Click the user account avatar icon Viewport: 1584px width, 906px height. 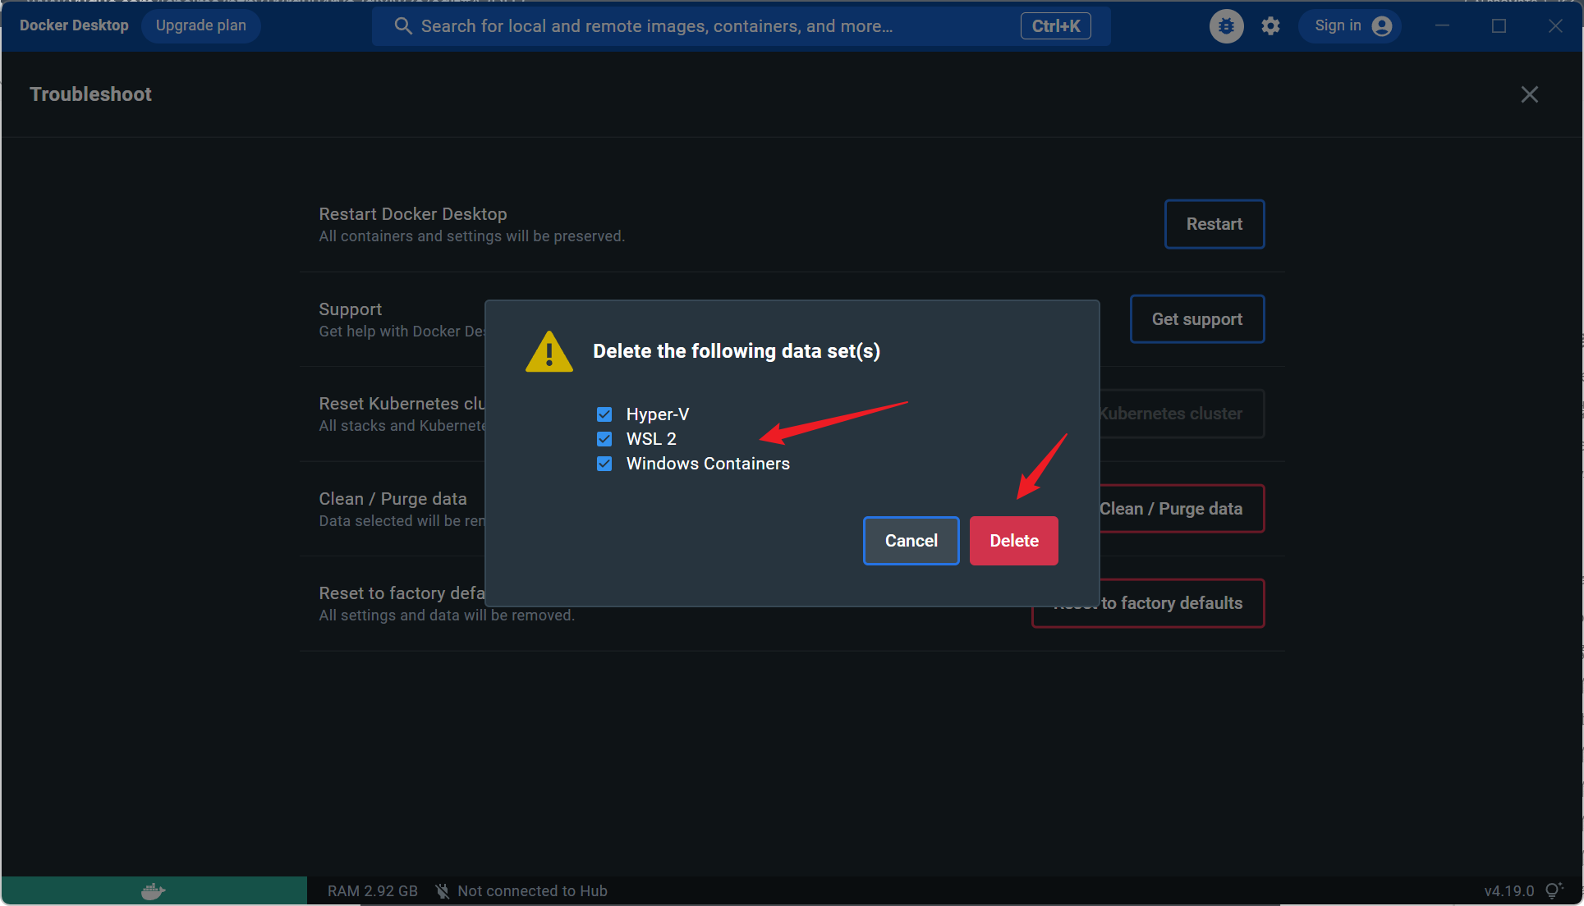click(1382, 26)
